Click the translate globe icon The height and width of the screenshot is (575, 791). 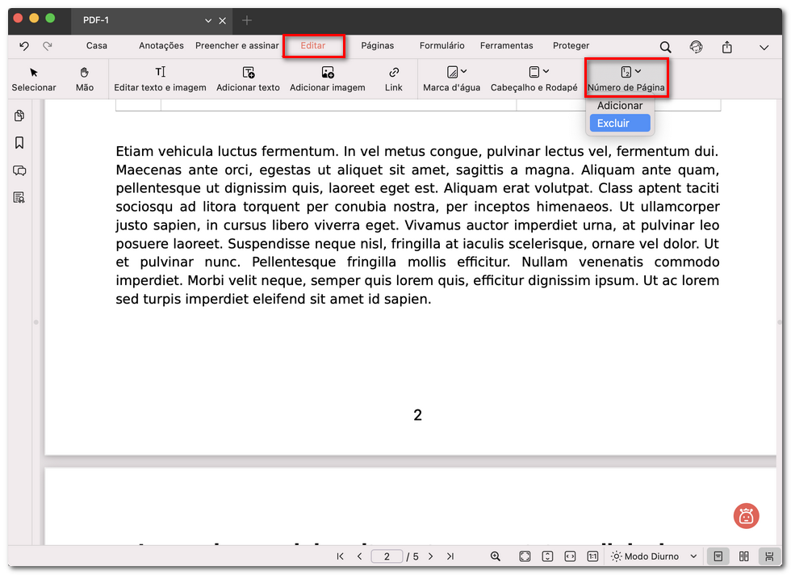point(696,47)
